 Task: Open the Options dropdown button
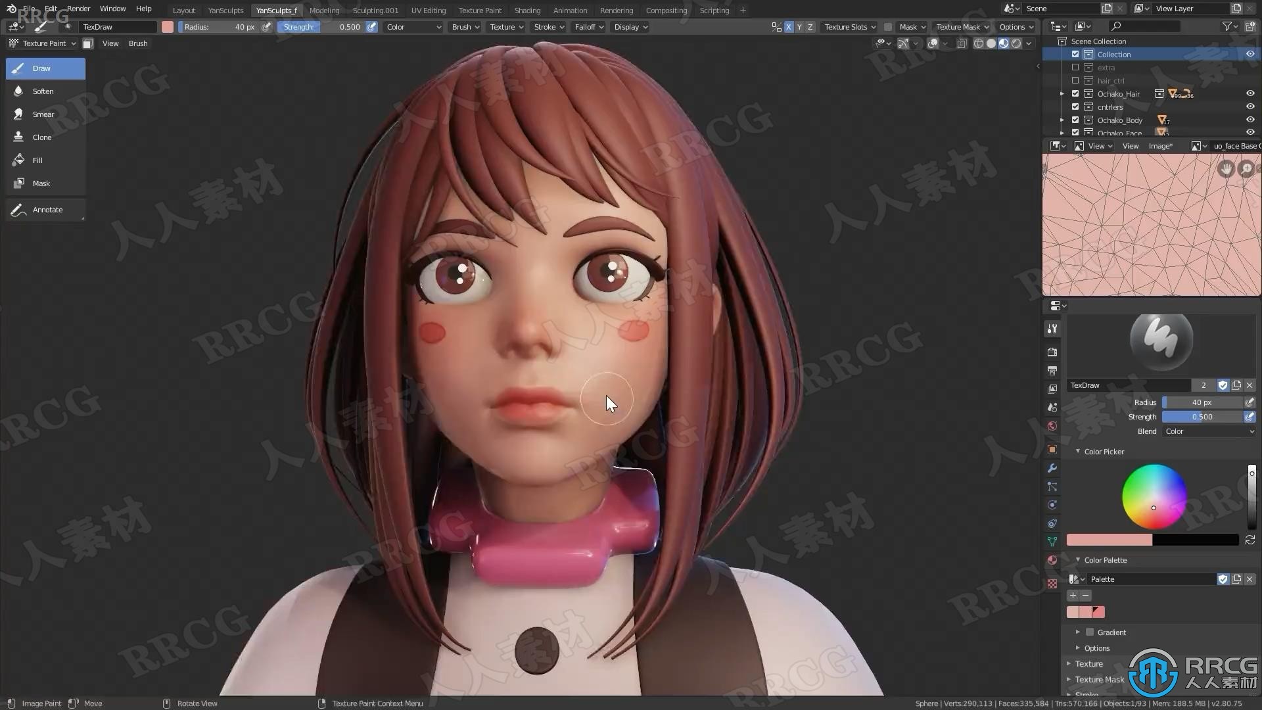(1016, 27)
